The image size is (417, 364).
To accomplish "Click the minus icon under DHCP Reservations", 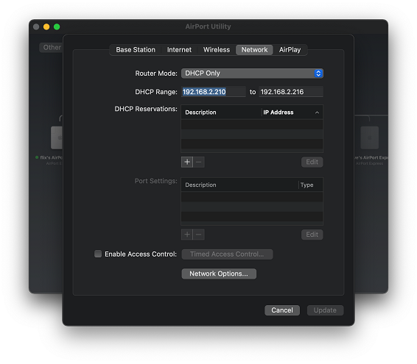I will [x=199, y=162].
